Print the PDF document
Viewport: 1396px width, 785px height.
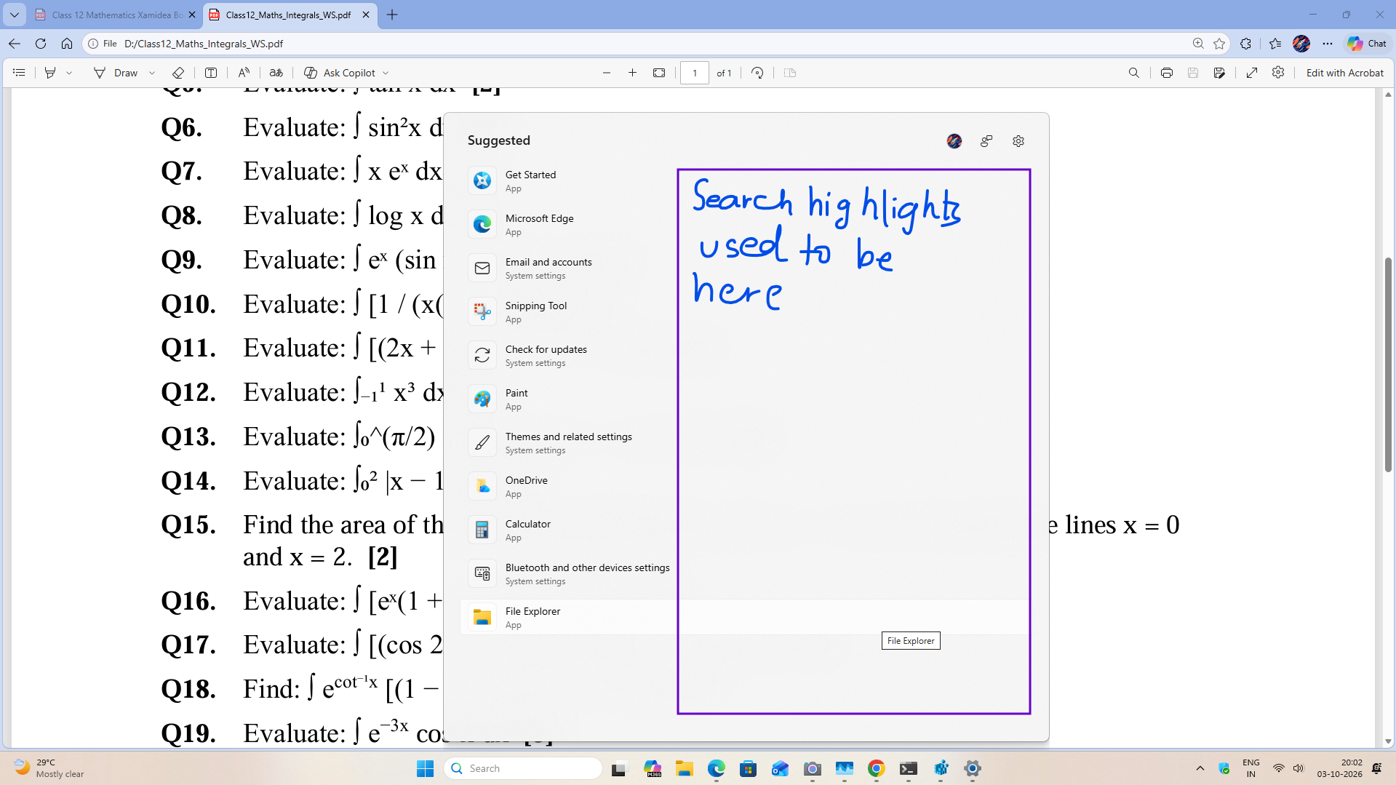point(1167,73)
